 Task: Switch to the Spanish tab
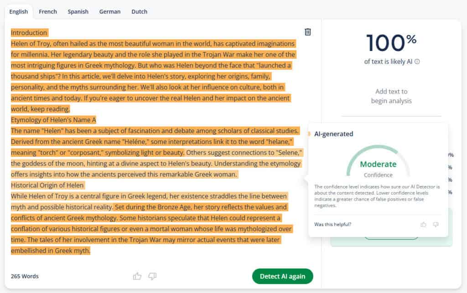click(x=78, y=11)
